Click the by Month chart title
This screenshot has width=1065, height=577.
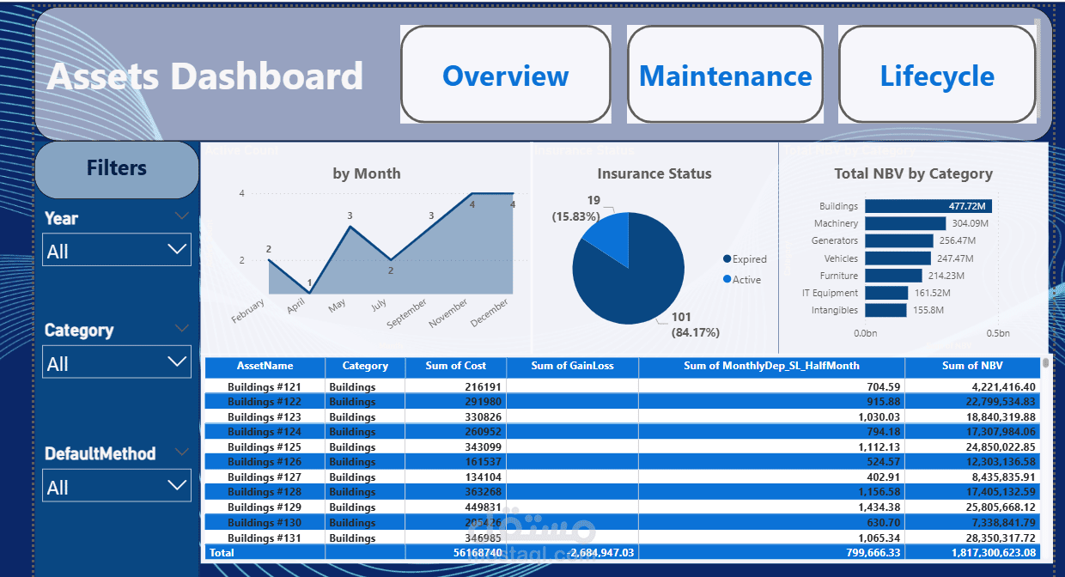coord(367,173)
